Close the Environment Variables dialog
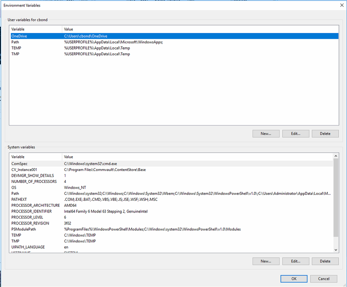The image size is (347, 287). (342, 5)
